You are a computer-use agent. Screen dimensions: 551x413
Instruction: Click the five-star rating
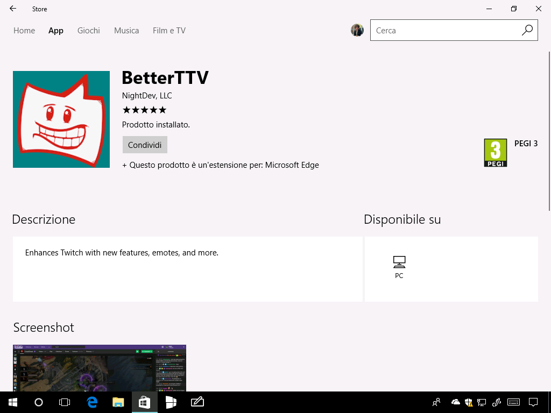coord(144,110)
